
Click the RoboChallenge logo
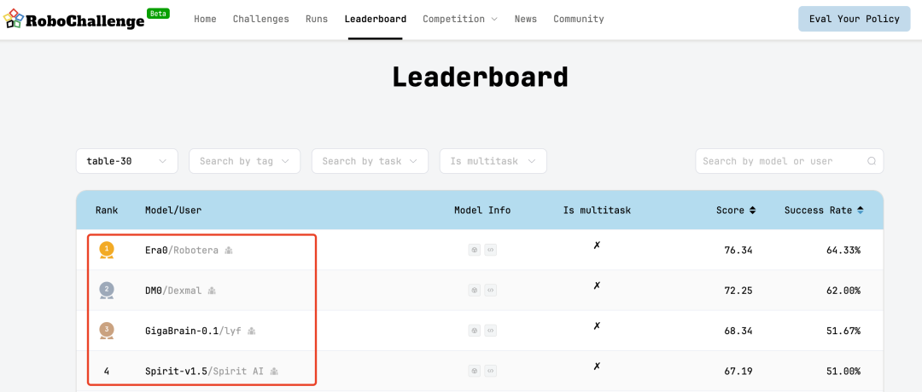click(x=73, y=20)
